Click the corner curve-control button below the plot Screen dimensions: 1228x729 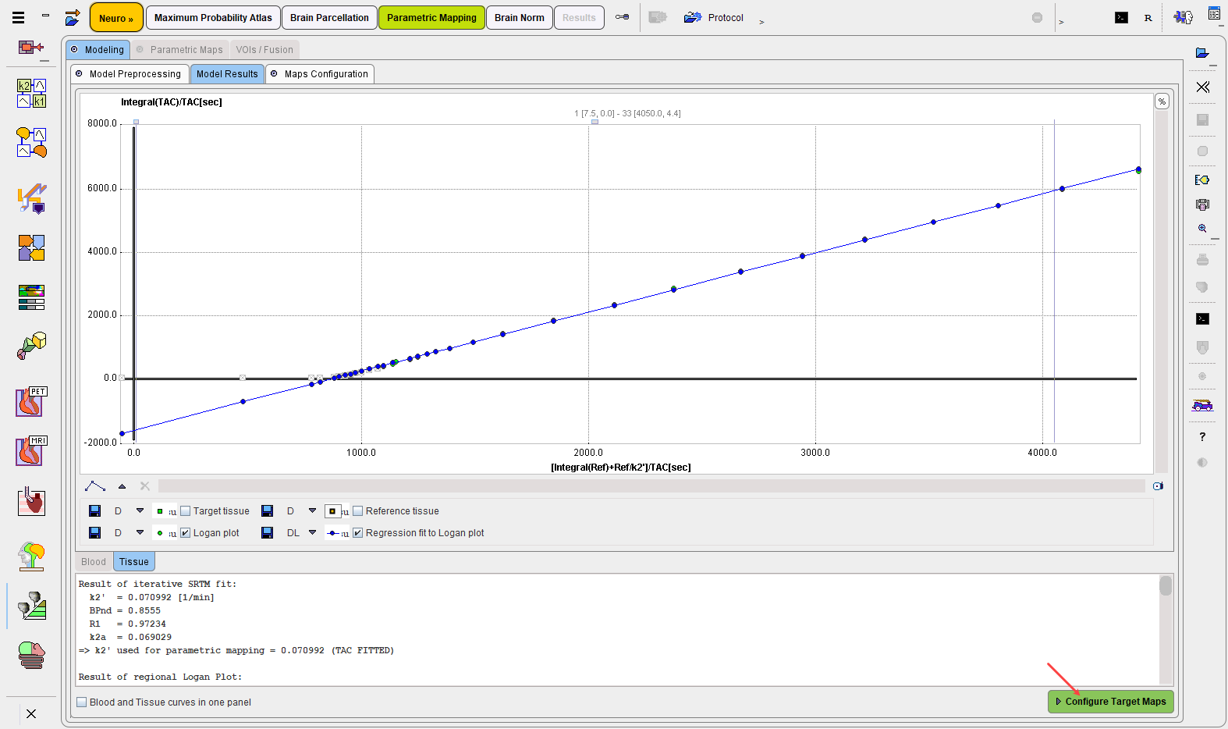[x=1159, y=486]
